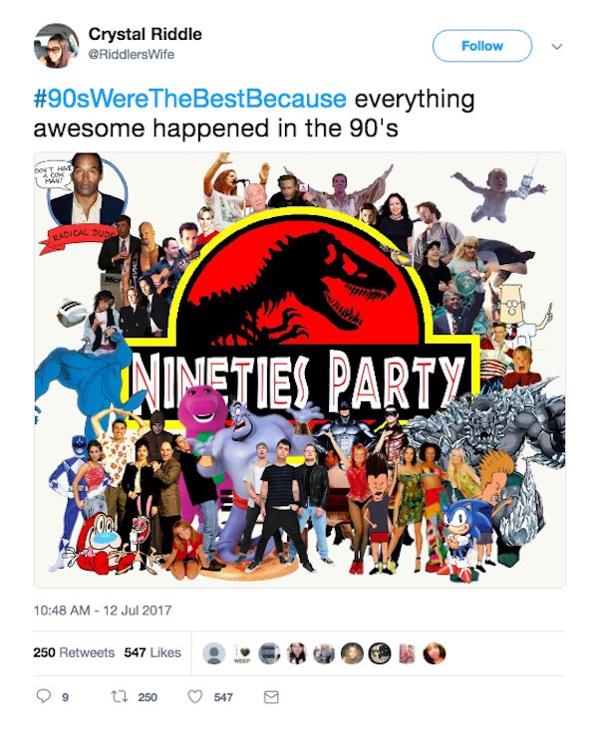The width and height of the screenshot is (598, 732).
Task: Click the envelope direct message icon
Action: [x=271, y=697]
